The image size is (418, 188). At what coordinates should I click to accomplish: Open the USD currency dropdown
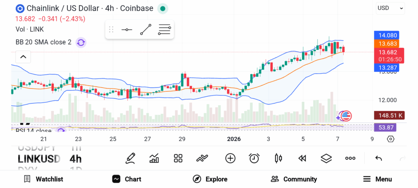click(390, 8)
